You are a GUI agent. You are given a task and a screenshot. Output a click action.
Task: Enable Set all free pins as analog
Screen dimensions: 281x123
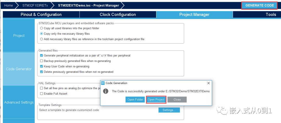(42, 88)
